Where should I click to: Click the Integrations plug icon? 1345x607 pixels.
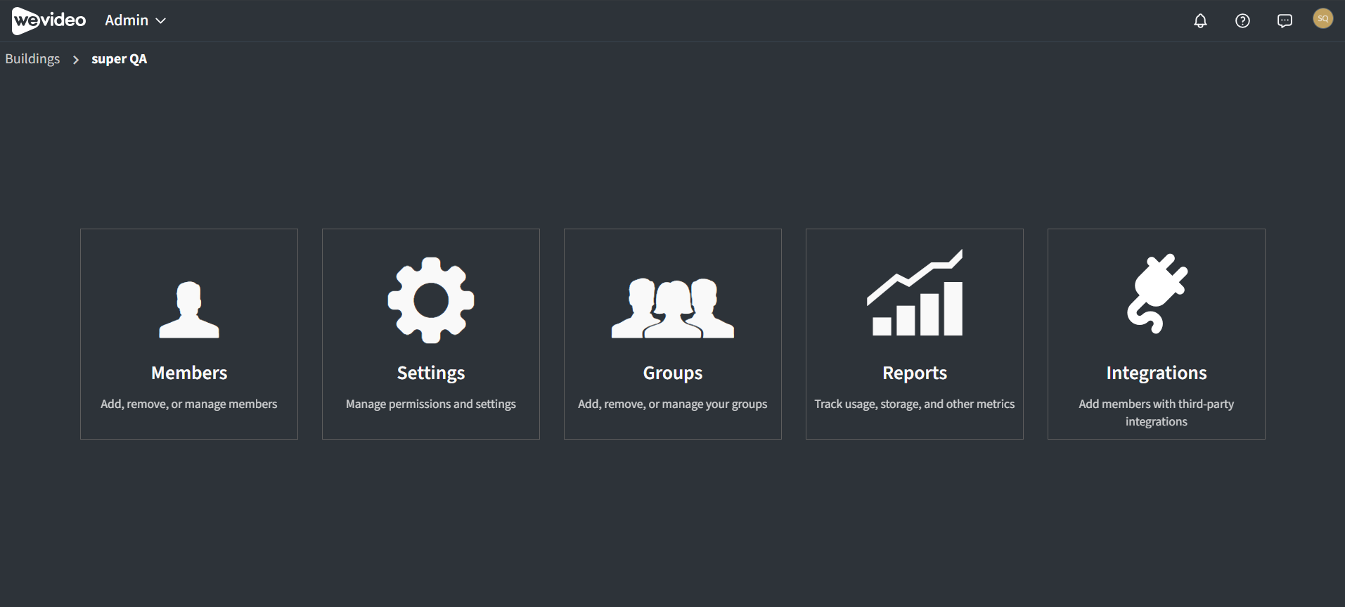point(1157,293)
